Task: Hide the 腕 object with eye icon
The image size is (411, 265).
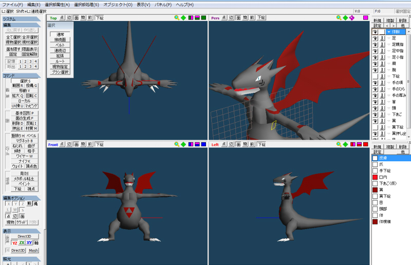Action: click(x=375, y=70)
